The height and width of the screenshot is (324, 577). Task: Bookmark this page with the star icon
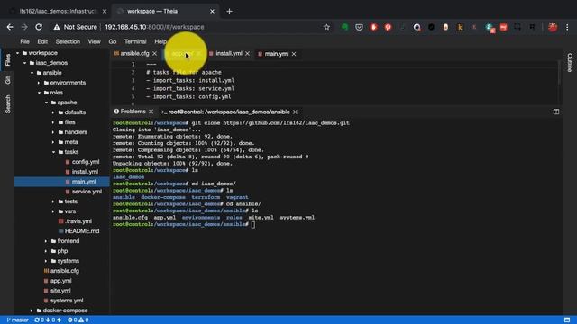pos(326,27)
